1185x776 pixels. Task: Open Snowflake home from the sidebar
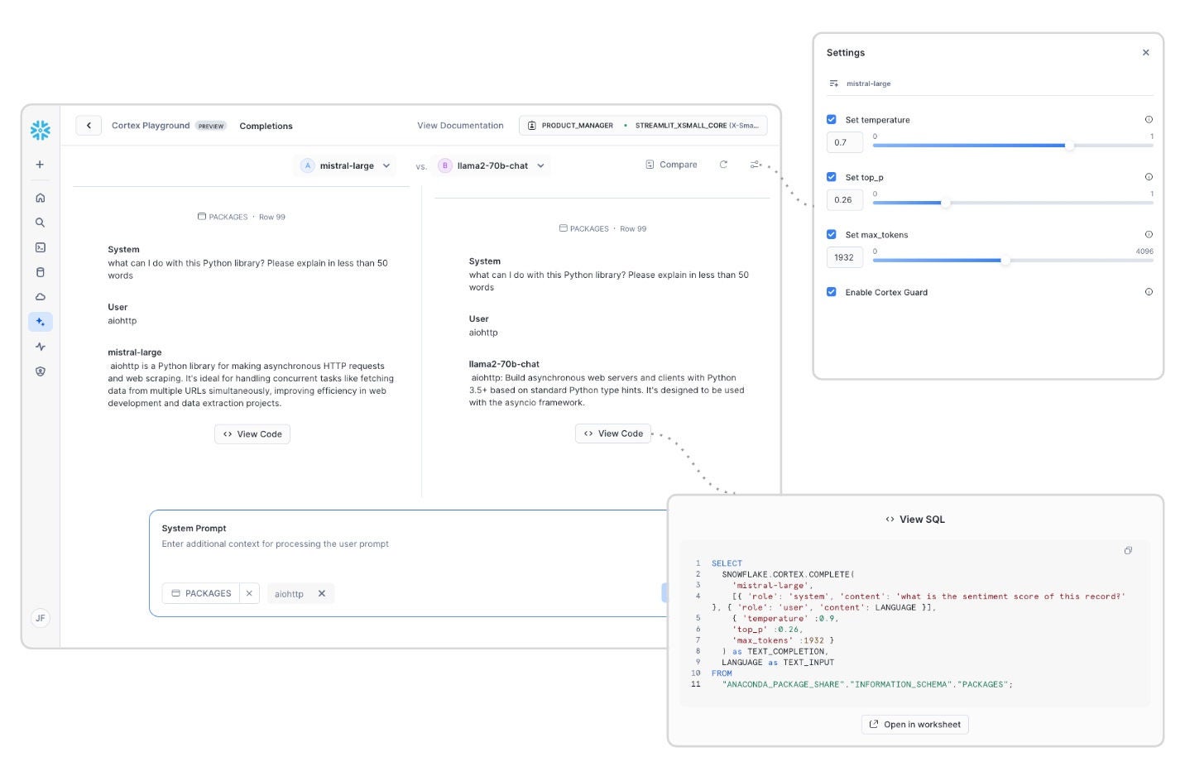pos(39,197)
